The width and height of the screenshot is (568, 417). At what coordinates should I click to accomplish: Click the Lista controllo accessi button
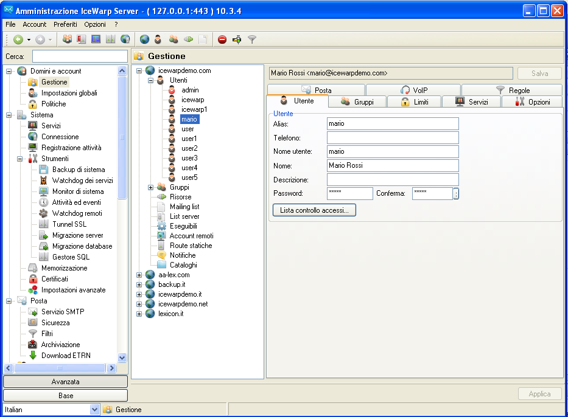point(314,210)
